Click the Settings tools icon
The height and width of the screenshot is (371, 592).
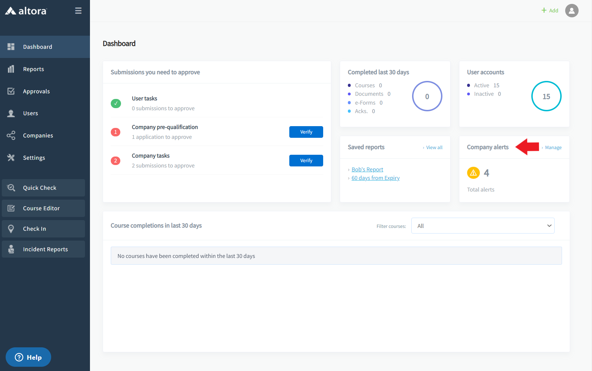(x=11, y=158)
